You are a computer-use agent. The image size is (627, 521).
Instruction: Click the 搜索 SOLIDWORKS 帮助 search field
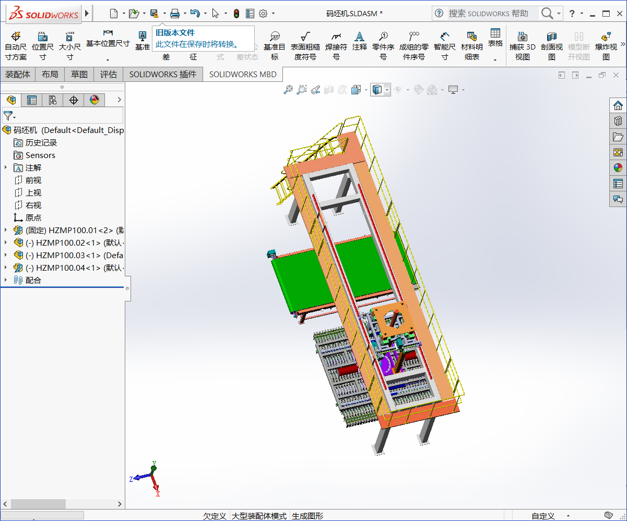pos(488,13)
